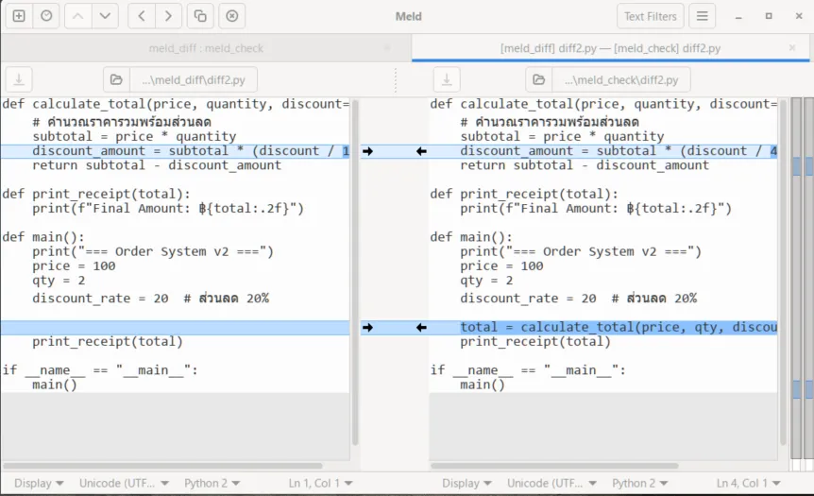Close the diff2.py comparison tab
Viewport: 814px width, 496px height.
point(792,48)
